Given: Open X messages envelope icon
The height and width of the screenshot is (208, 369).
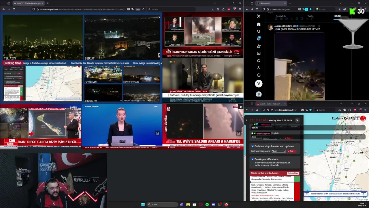Looking at the screenshot, I should pos(259,53).
